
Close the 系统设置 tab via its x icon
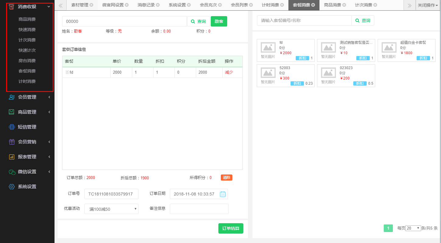click(x=189, y=5)
